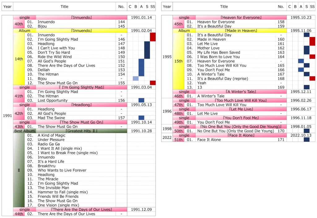Select 'Radio Ga Ga' track row
The width and height of the screenshot is (317, 218).
tap(71, 144)
